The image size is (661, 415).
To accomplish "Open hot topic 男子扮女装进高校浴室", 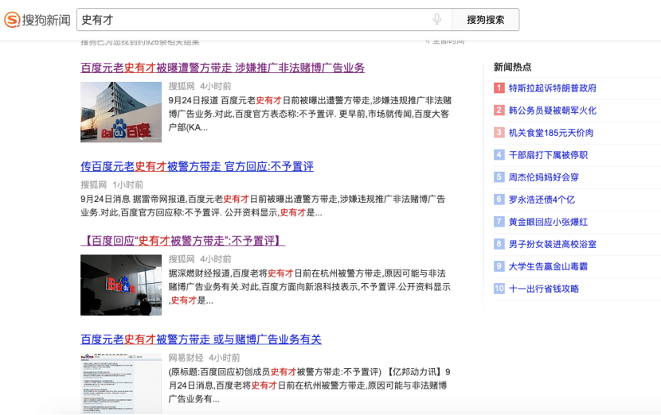I will pos(552,244).
